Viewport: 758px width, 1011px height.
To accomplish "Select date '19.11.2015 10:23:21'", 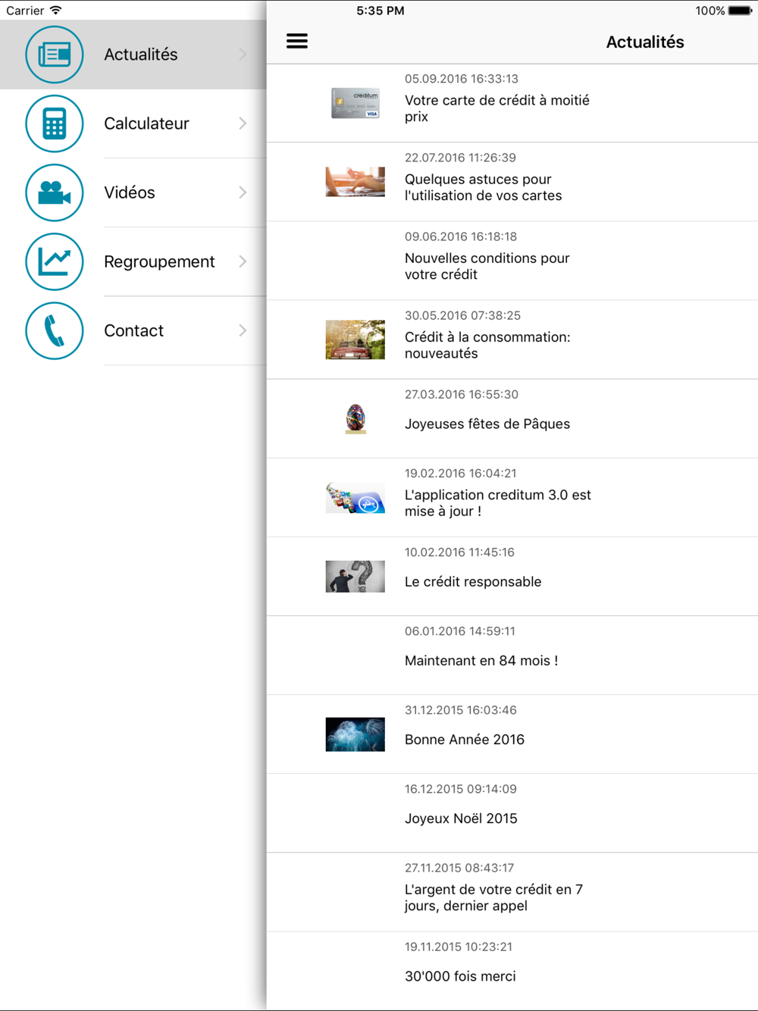I will click(x=459, y=947).
